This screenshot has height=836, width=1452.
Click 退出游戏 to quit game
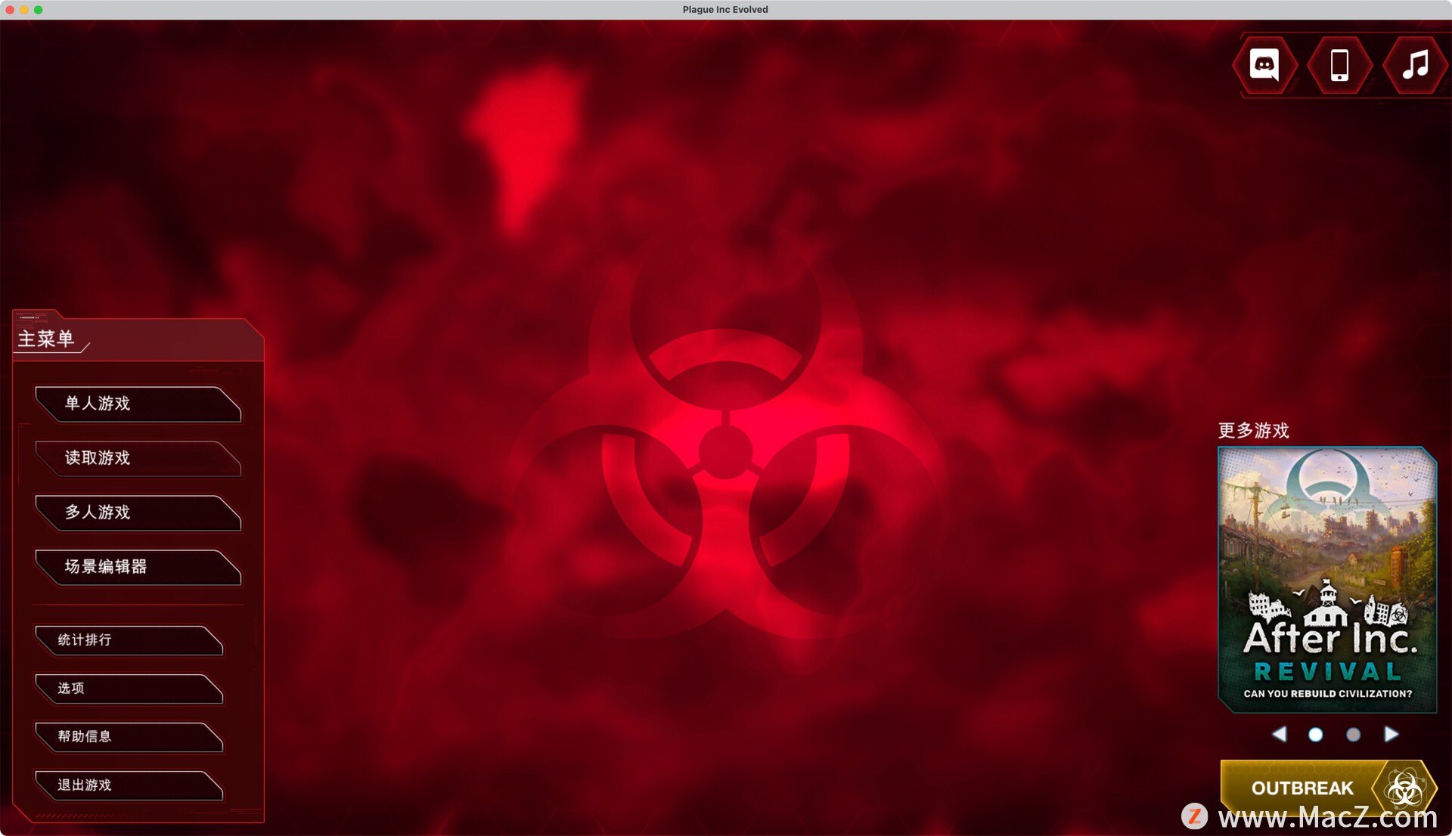[x=127, y=785]
